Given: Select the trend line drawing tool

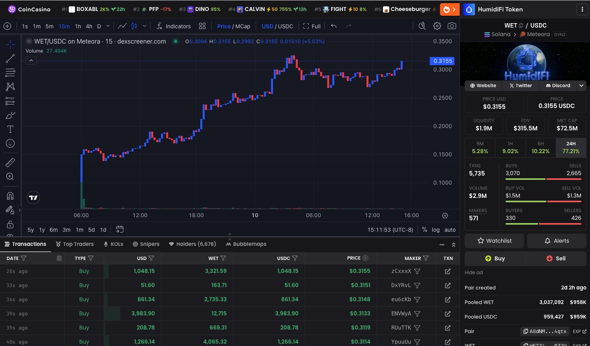Looking at the screenshot, I should pyautogui.click(x=10, y=59).
